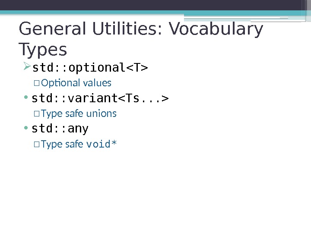Click the word Types in the title
The image size is (311, 233).
pos(43,49)
